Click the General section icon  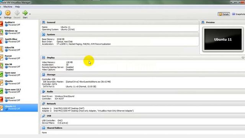pos(44,22)
